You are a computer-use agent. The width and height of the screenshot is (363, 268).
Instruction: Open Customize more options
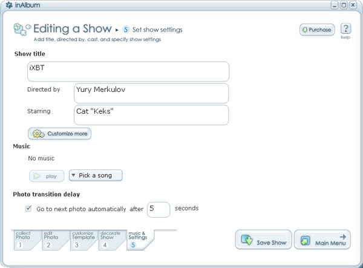60,134
